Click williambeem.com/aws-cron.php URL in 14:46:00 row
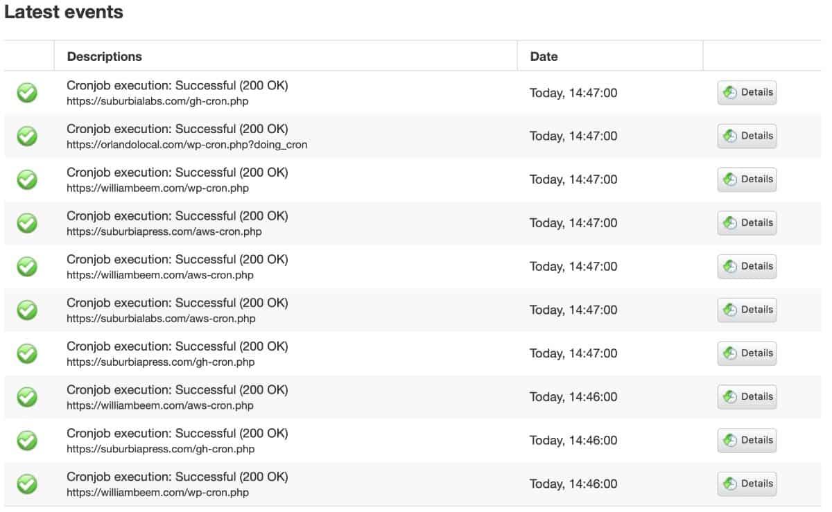Screen dimensions: 832x512 coord(160,406)
